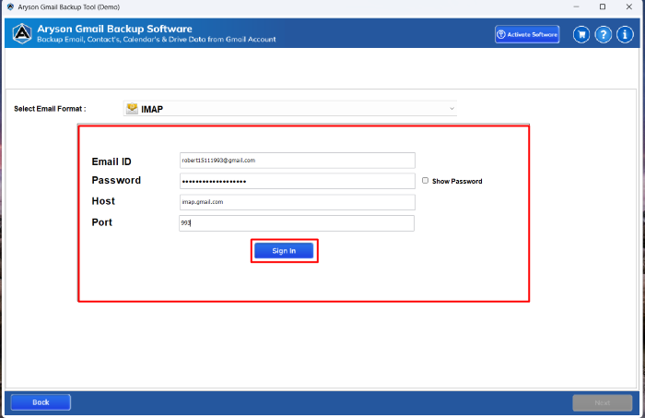Close the Aryson Gmail Backup window
The width and height of the screenshot is (645, 418).
(629, 7)
